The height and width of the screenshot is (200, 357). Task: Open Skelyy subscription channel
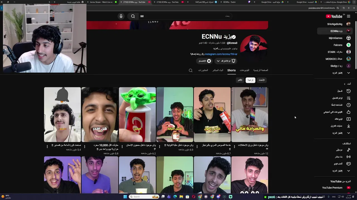click(x=334, y=66)
